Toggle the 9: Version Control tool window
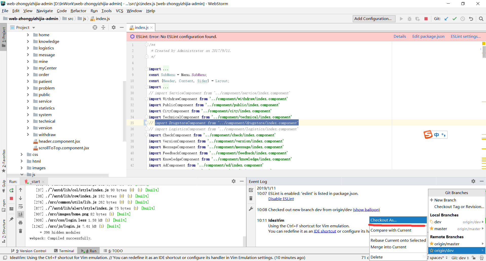The height and width of the screenshot is (261, 486). [x=29, y=251]
